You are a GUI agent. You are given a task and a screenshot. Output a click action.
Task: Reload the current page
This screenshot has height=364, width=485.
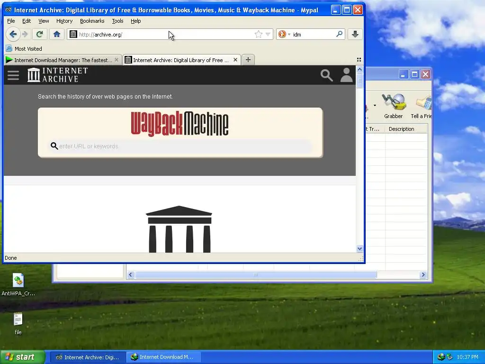(40, 34)
